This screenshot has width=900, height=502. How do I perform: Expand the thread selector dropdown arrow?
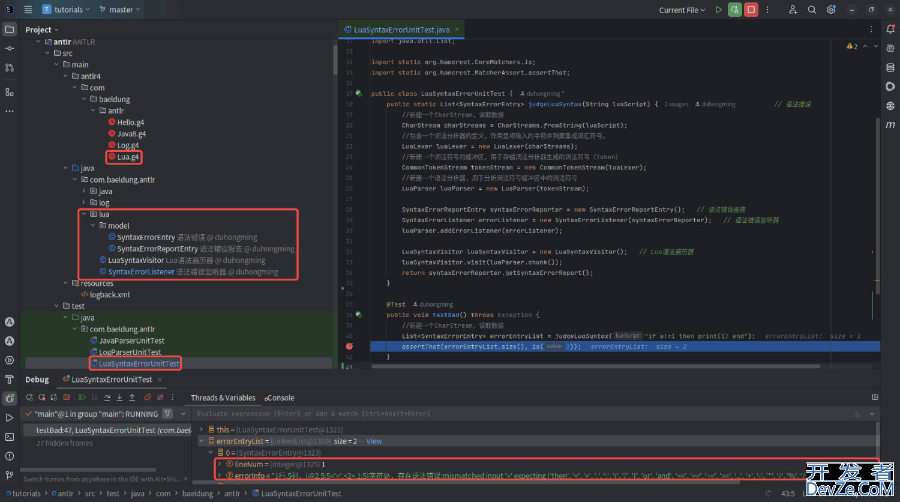183,414
